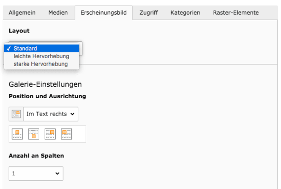Choose the image in text right icon
The height and width of the screenshot is (189, 281).
[50, 134]
